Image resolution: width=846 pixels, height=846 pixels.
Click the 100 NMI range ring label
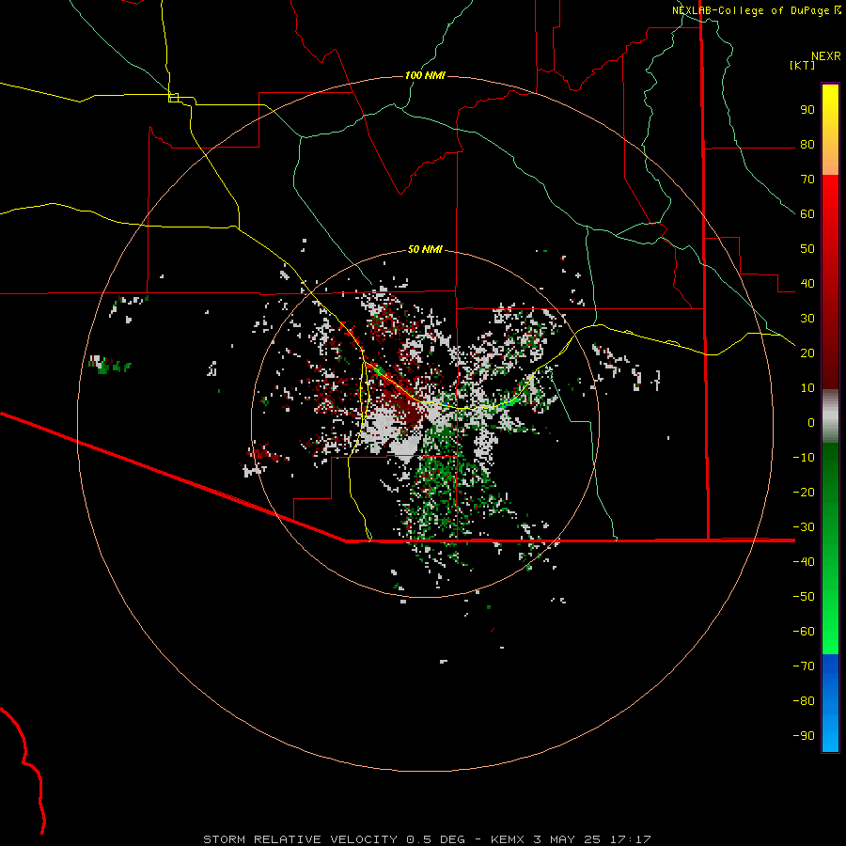(425, 75)
